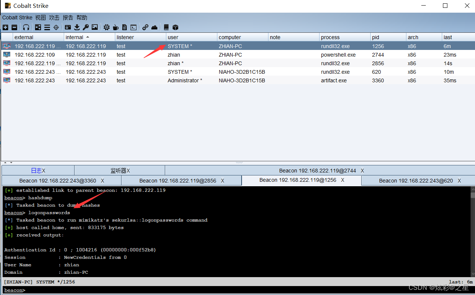Sort by the arch column header
The image size is (475, 295).
(x=424, y=37)
